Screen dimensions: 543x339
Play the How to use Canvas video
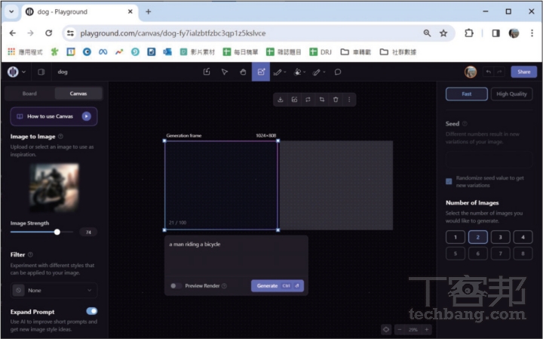tap(86, 116)
